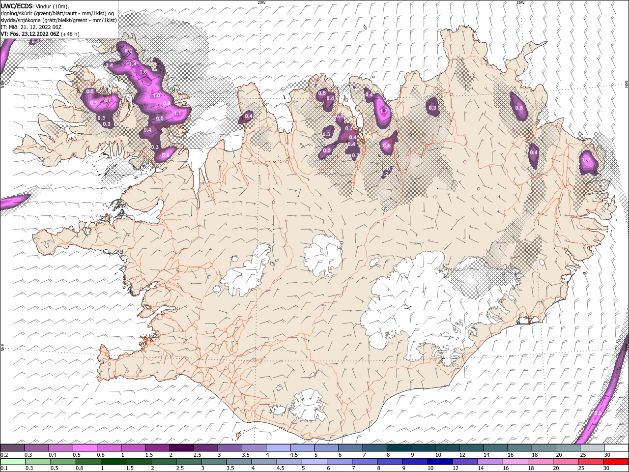Click the dark mauve snow legend swatch labeled 0.2
This screenshot has height=472, width=629.
12,448
